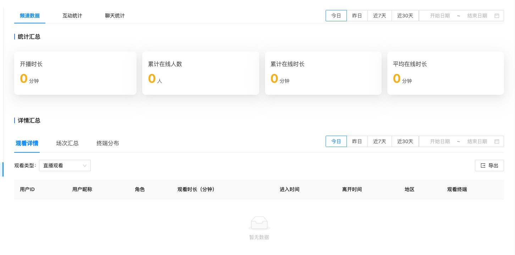515x255 pixels.
Task: Select 近30天 in the 详情汇总 date filter
Action: (x=405, y=141)
